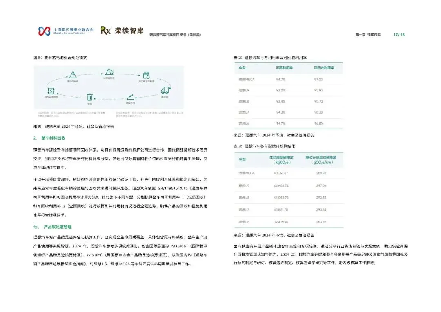Click the '44,032.73' cell
This screenshot has height=312, width=441.
click(x=281, y=198)
